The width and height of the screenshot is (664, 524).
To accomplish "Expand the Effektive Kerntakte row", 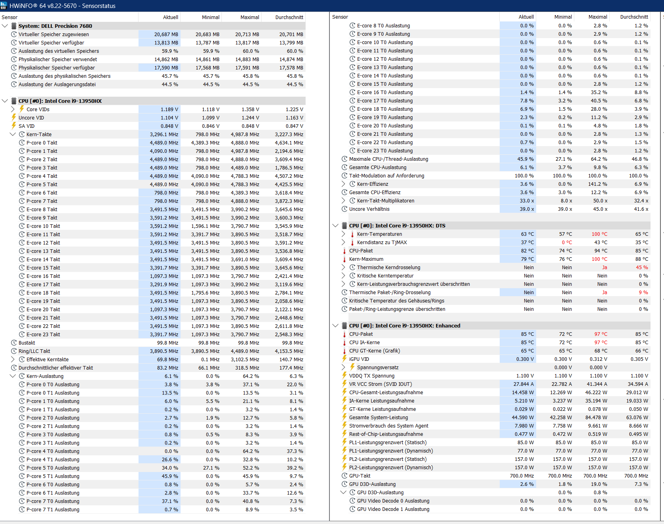I will [13, 359].
